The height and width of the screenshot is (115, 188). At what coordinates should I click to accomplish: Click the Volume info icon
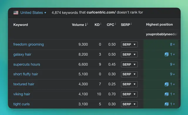pos(88,24)
